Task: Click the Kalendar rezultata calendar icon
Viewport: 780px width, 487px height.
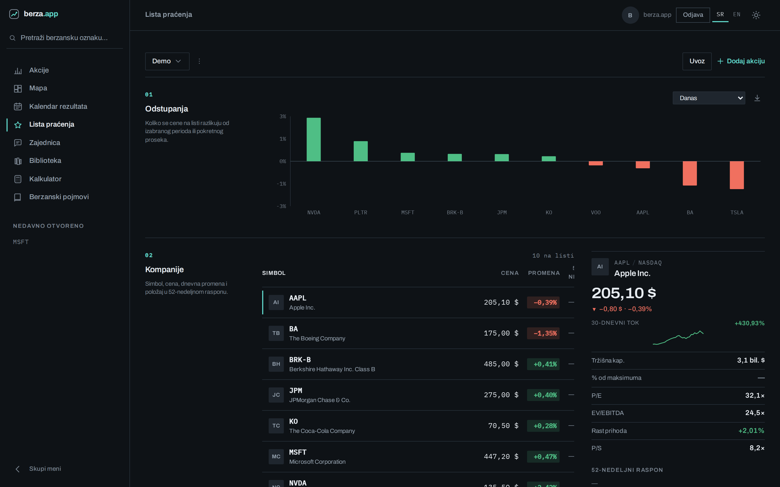Action: tap(18, 107)
